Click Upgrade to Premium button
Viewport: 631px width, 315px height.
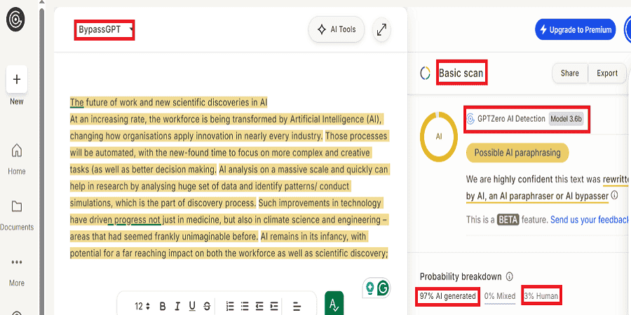575,29
